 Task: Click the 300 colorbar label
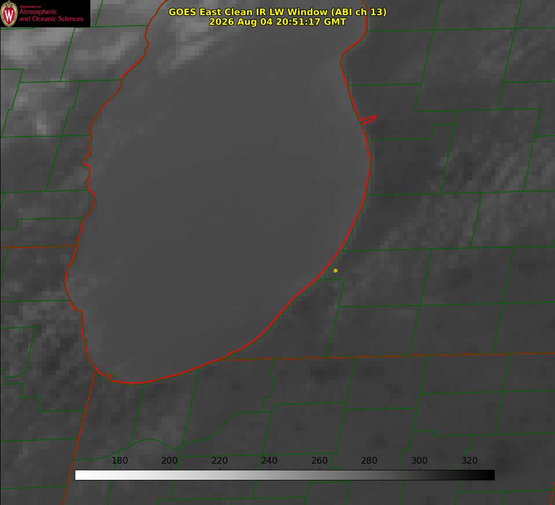point(419,461)
